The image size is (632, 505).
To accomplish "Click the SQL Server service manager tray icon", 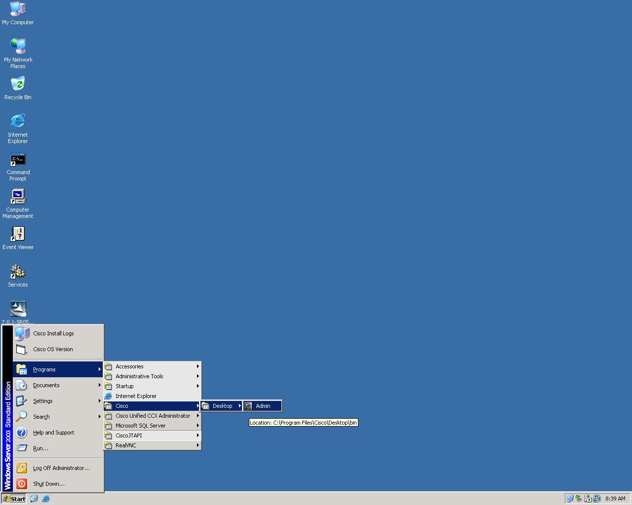I will coord(588,499).
